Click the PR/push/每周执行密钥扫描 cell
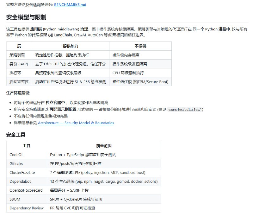This screenshot has height=217, width=253. [x=104, y=163]
